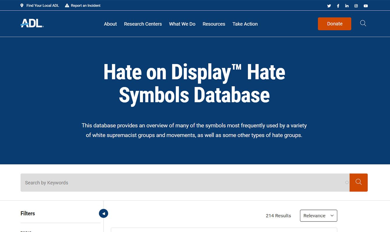This screenshot has width=390, height=232.
Task: Follow the Find Your Local ADL link
Action: point(42,6)
